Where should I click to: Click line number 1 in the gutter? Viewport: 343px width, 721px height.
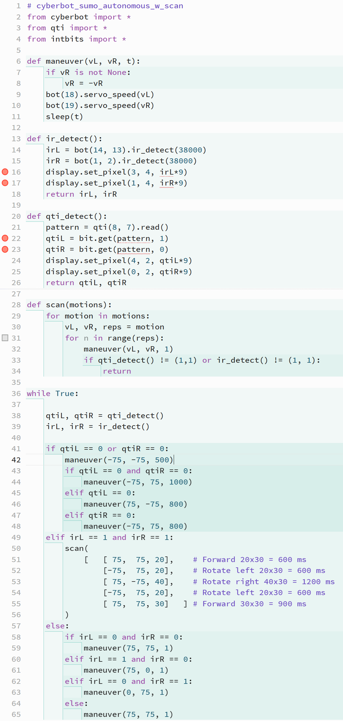point(19,6)
